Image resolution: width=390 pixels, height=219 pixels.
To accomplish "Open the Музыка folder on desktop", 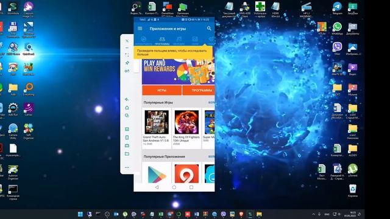I will pyautogui.click(x=353, y=89).
